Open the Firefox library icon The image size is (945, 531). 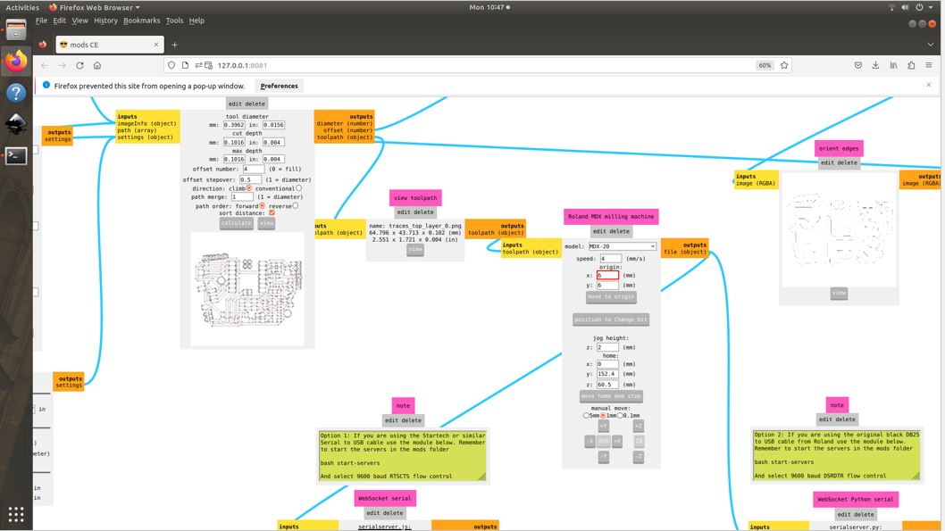coord(893,65)
